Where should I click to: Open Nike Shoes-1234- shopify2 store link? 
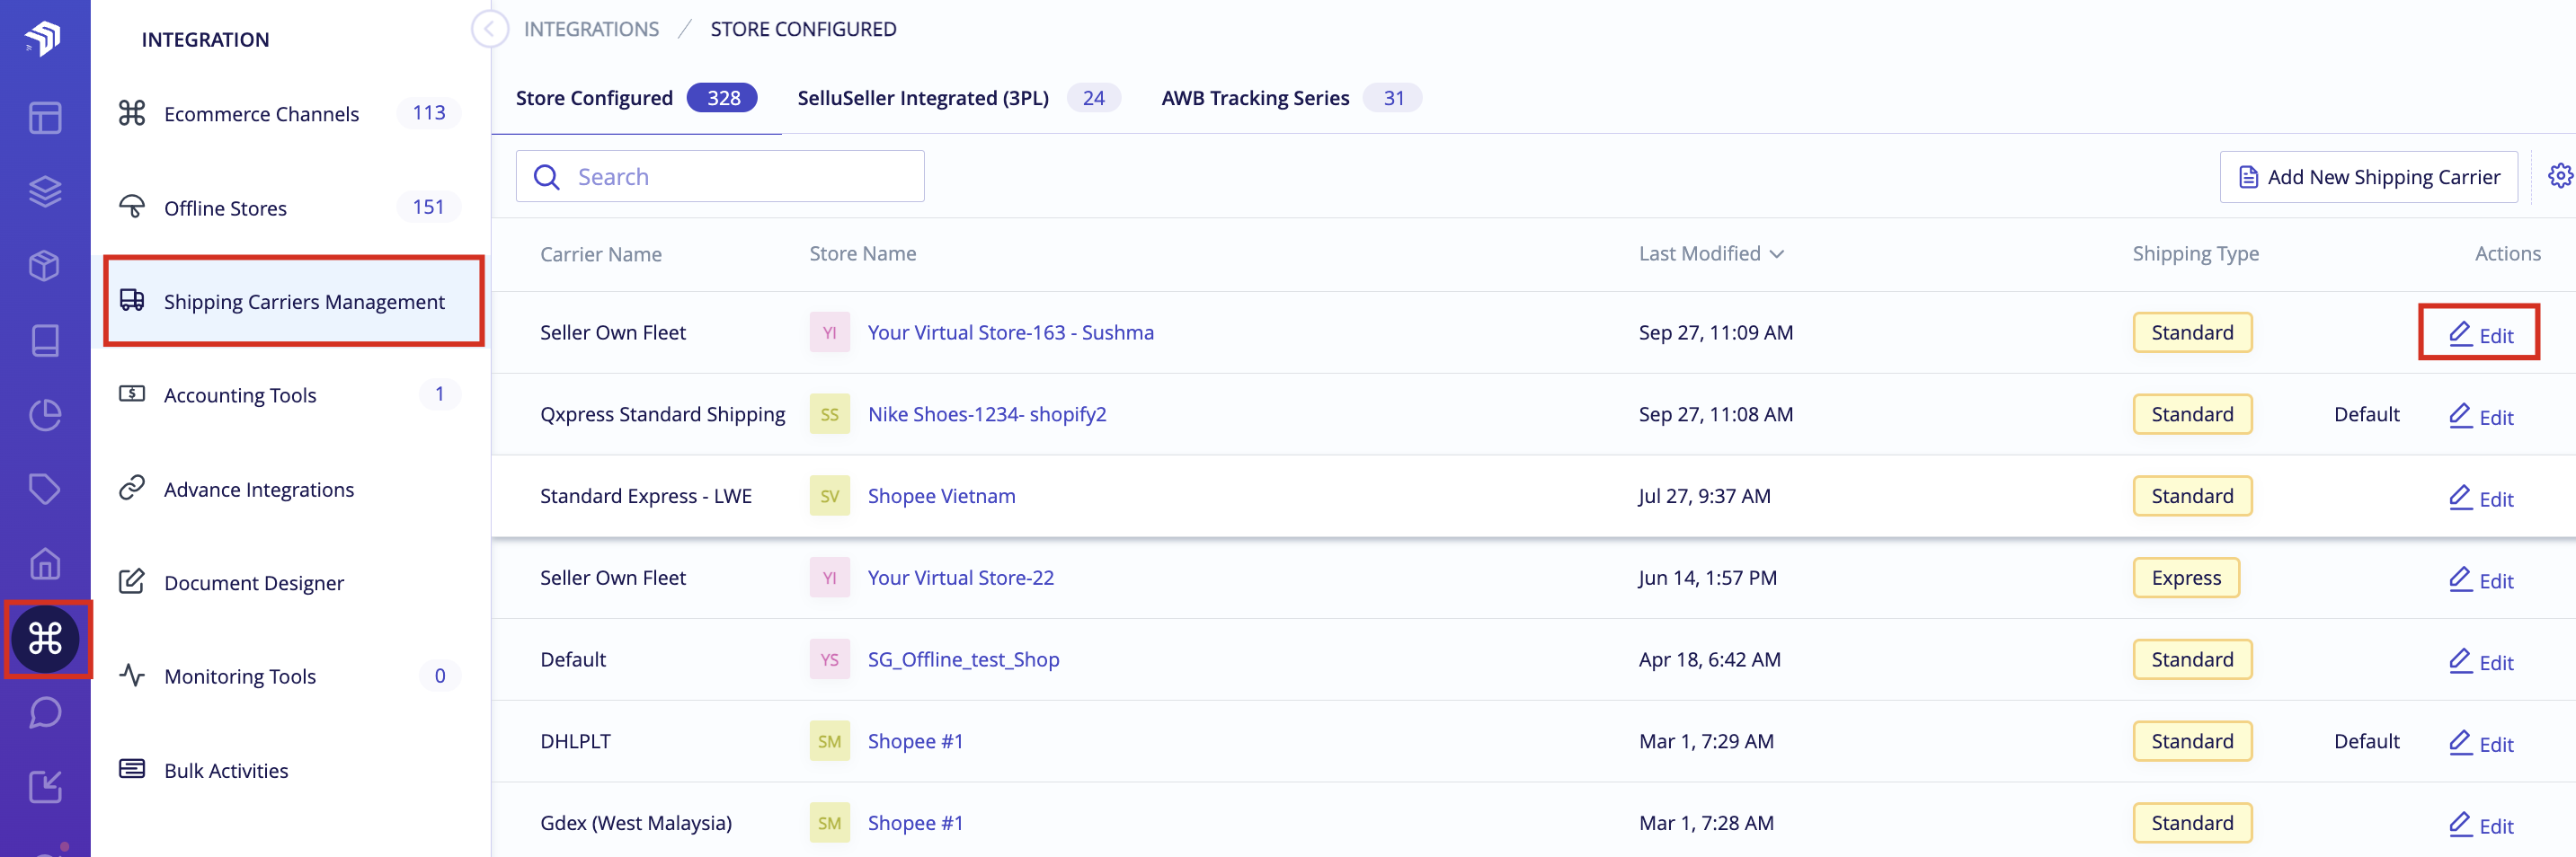(987, 414)
